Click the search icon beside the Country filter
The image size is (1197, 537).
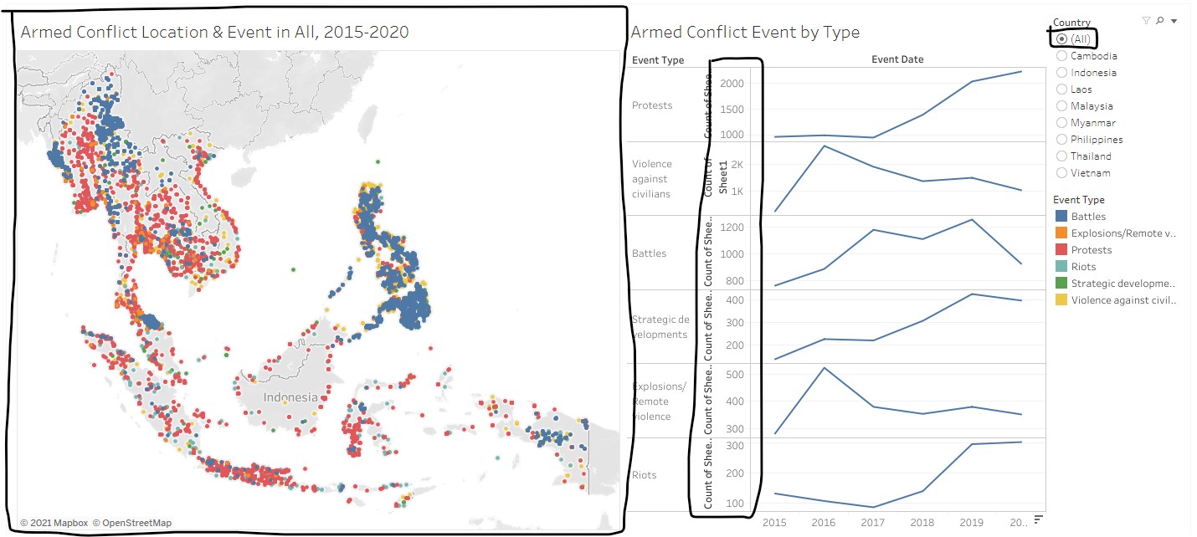pyautogui.click(x=1158, y=20)
